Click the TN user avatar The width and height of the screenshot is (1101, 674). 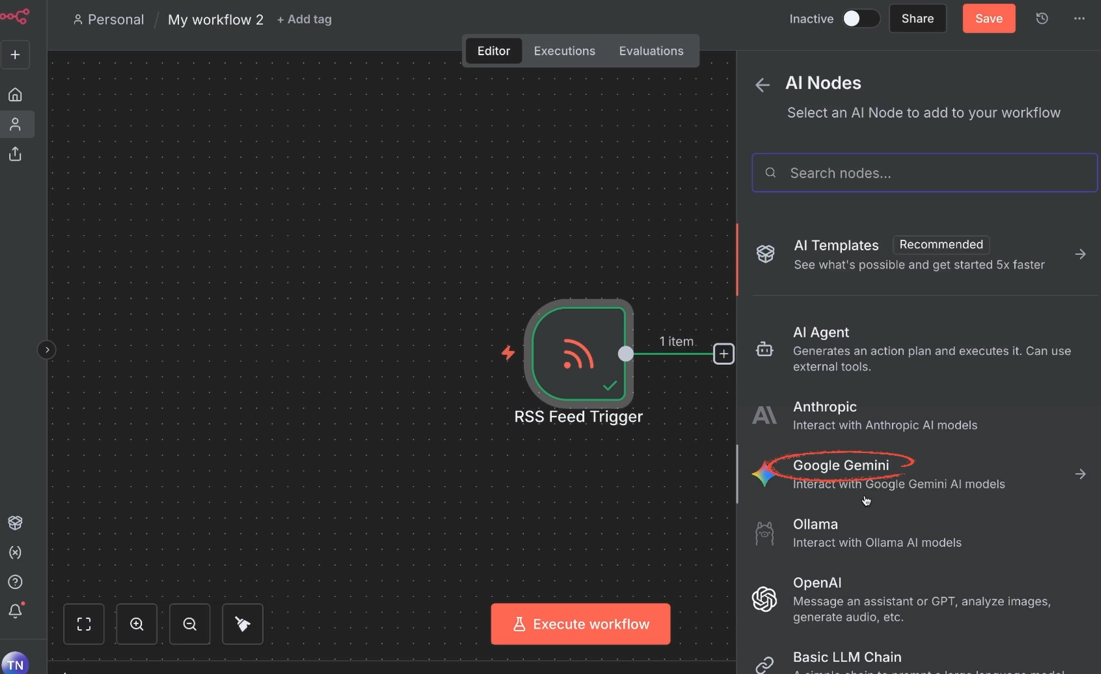tap(15, 663)
